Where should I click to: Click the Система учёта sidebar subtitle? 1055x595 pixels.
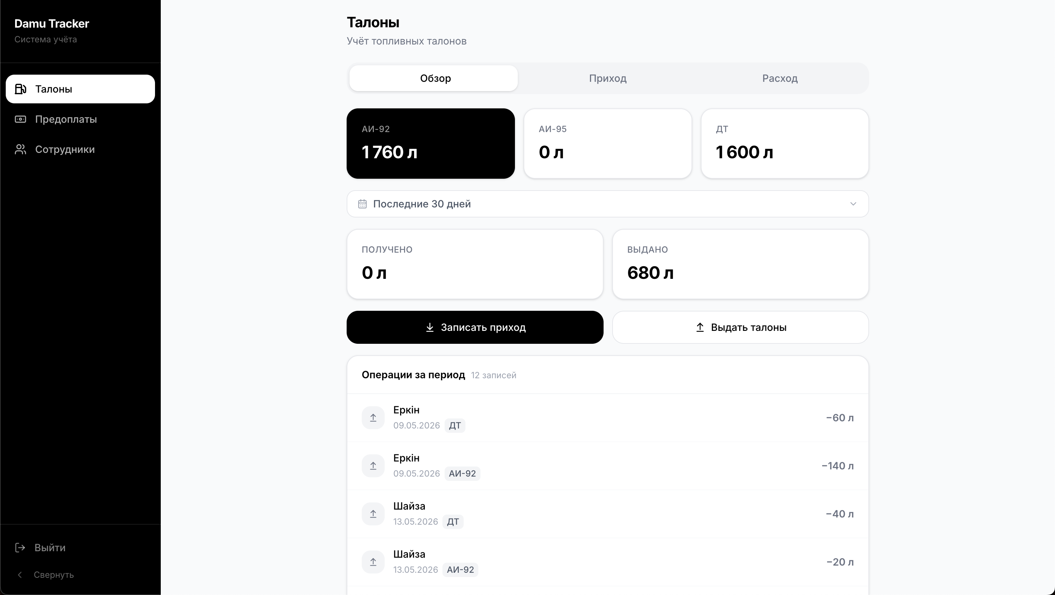click(46, 39)
